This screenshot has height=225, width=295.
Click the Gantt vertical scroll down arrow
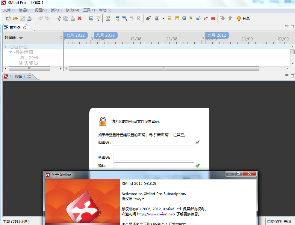pyautogui.click(x=293, y=64)
